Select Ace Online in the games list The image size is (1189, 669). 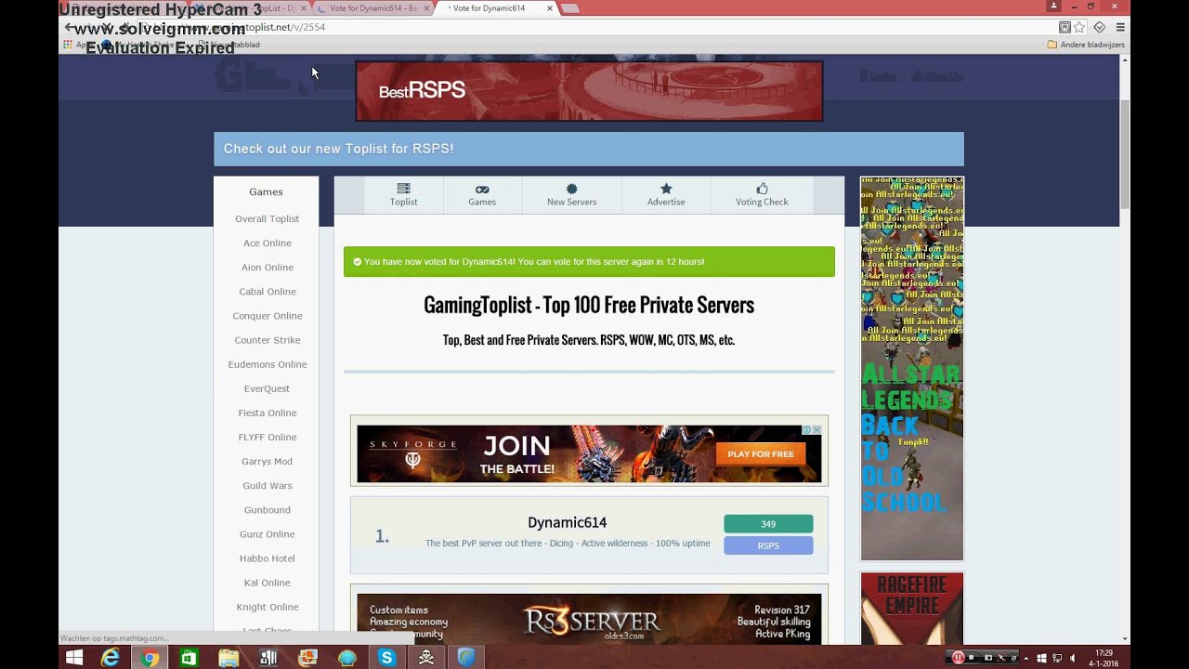point(267,243)
